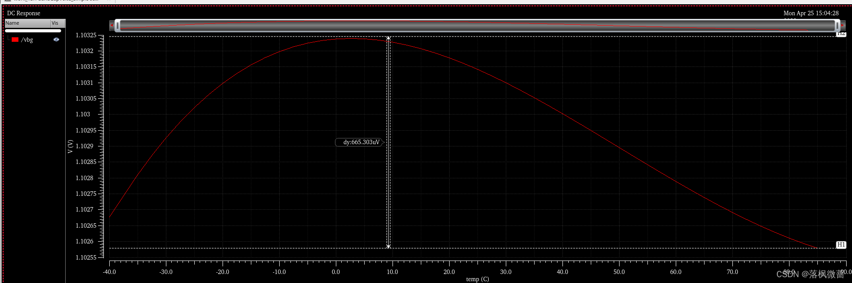
Task: Click left red arrow of zoom bar
Action: (x=112, y=25)
